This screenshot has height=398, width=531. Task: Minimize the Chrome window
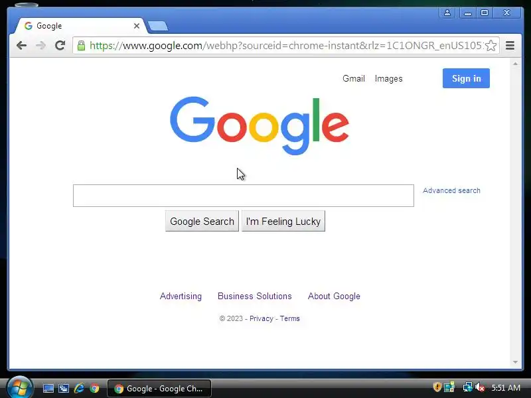click(468, 13)
